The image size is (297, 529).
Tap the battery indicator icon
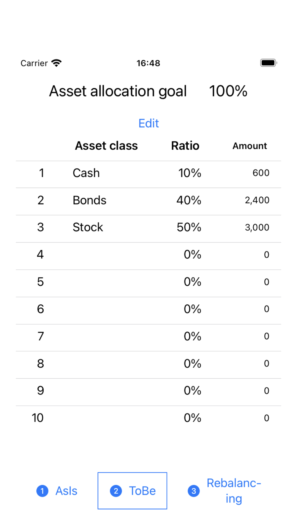click(x=268, y=63)
